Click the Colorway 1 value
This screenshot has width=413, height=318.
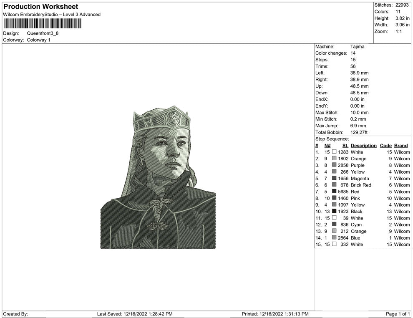pyautogui.click(x=38, y=40)
